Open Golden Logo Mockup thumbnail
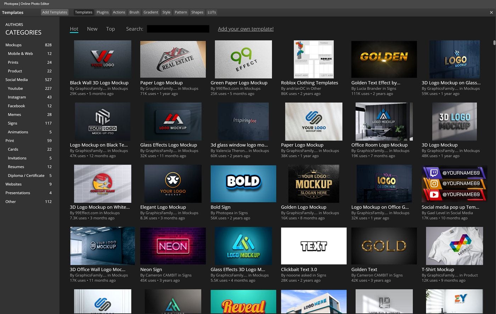Image resolution: width=496 pixels, height=314 pixels. point(314,184)
